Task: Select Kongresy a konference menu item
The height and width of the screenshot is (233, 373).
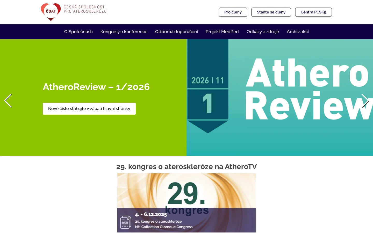Action: (x=124, y=32)
